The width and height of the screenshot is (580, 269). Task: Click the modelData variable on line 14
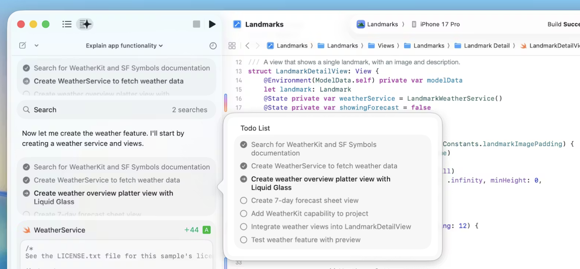444,80
